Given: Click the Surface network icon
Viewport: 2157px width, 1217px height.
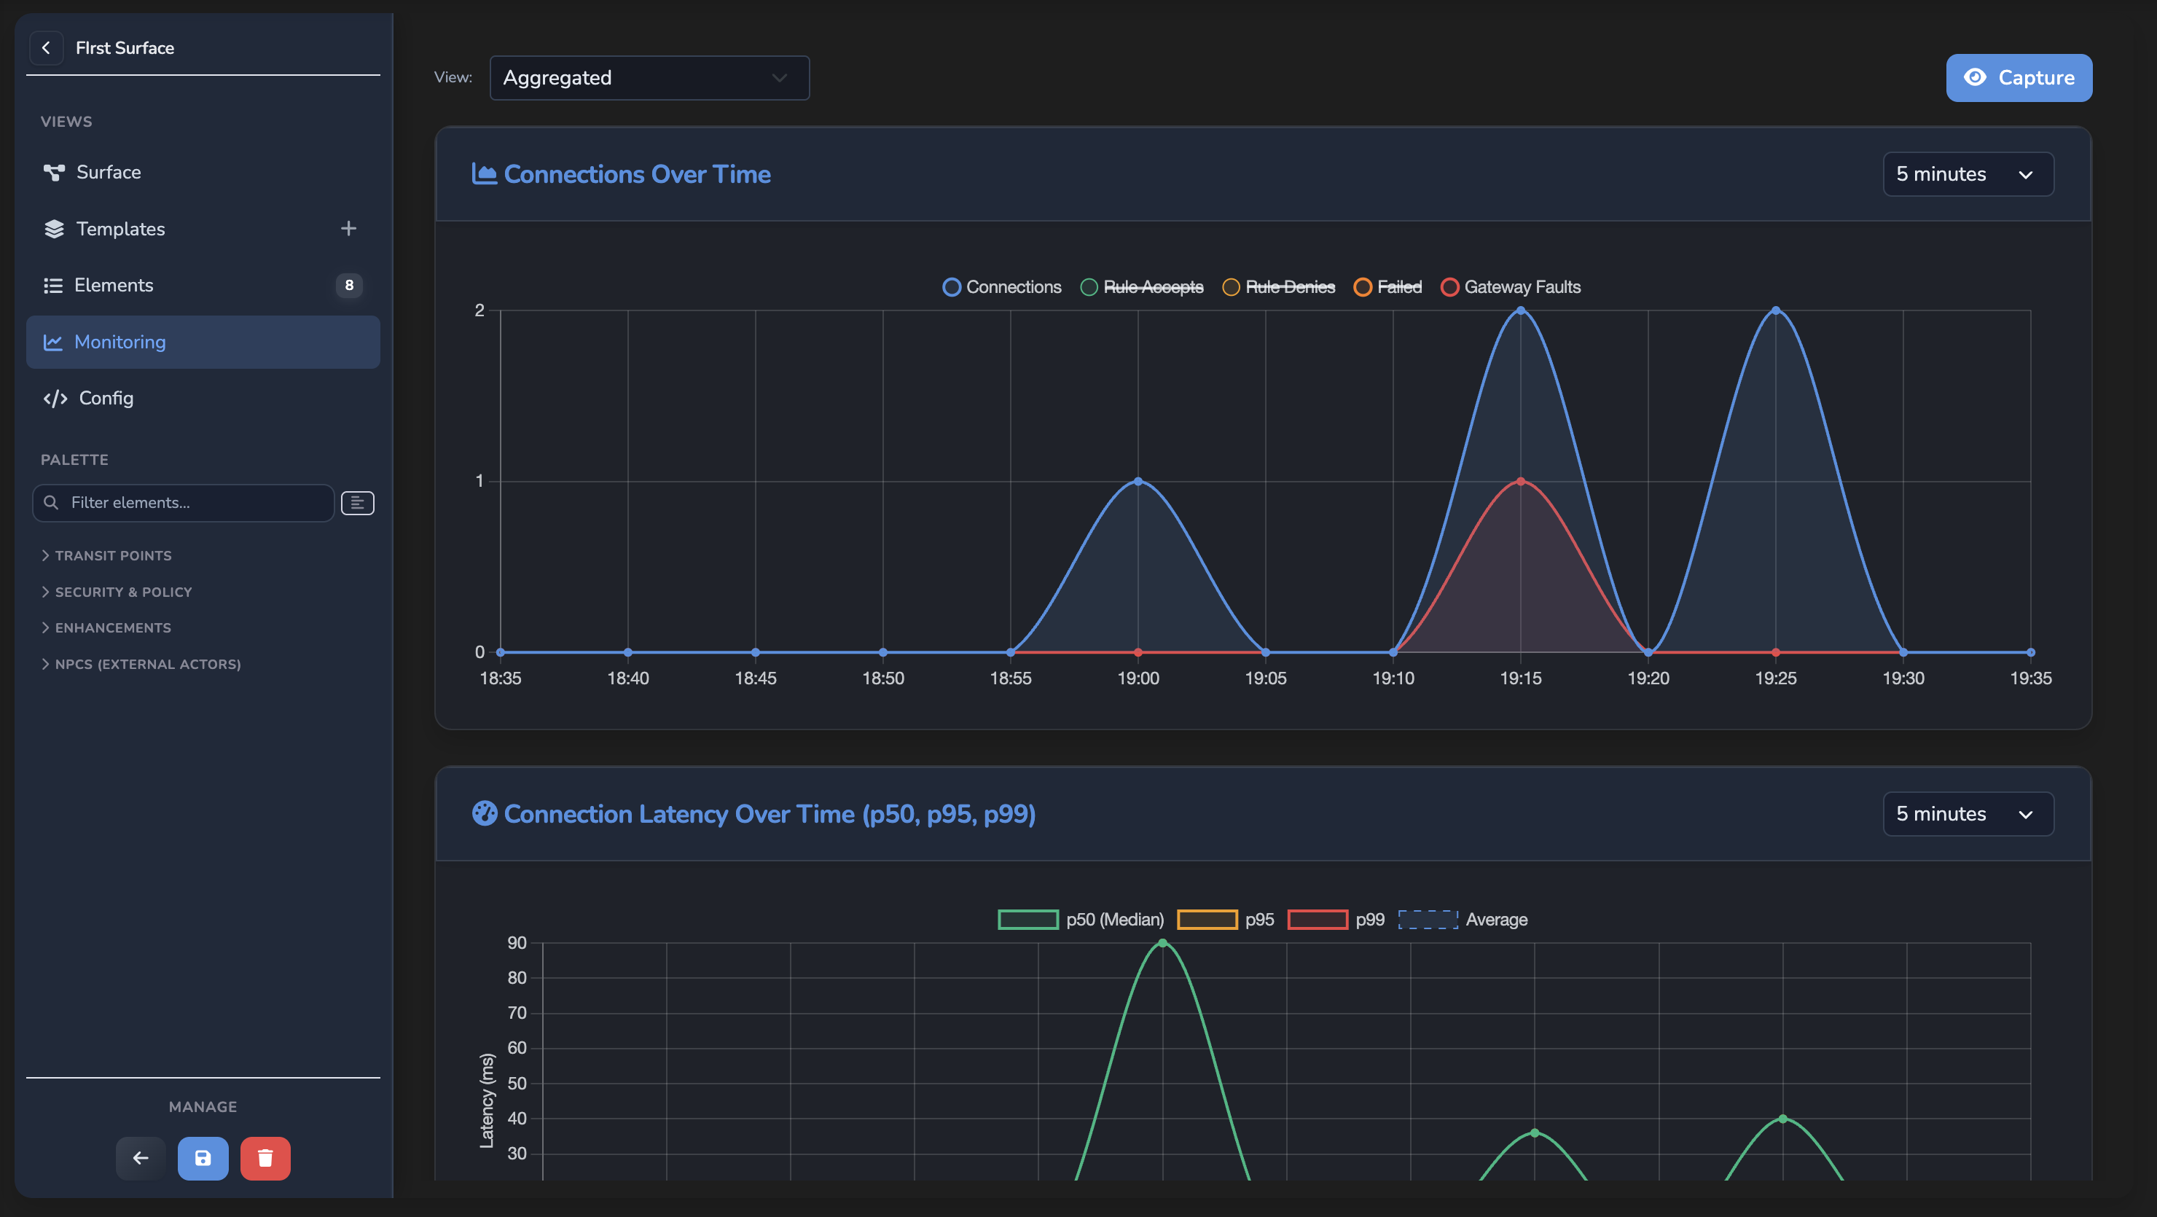Looking at the screenshot, I should [54, 173].
